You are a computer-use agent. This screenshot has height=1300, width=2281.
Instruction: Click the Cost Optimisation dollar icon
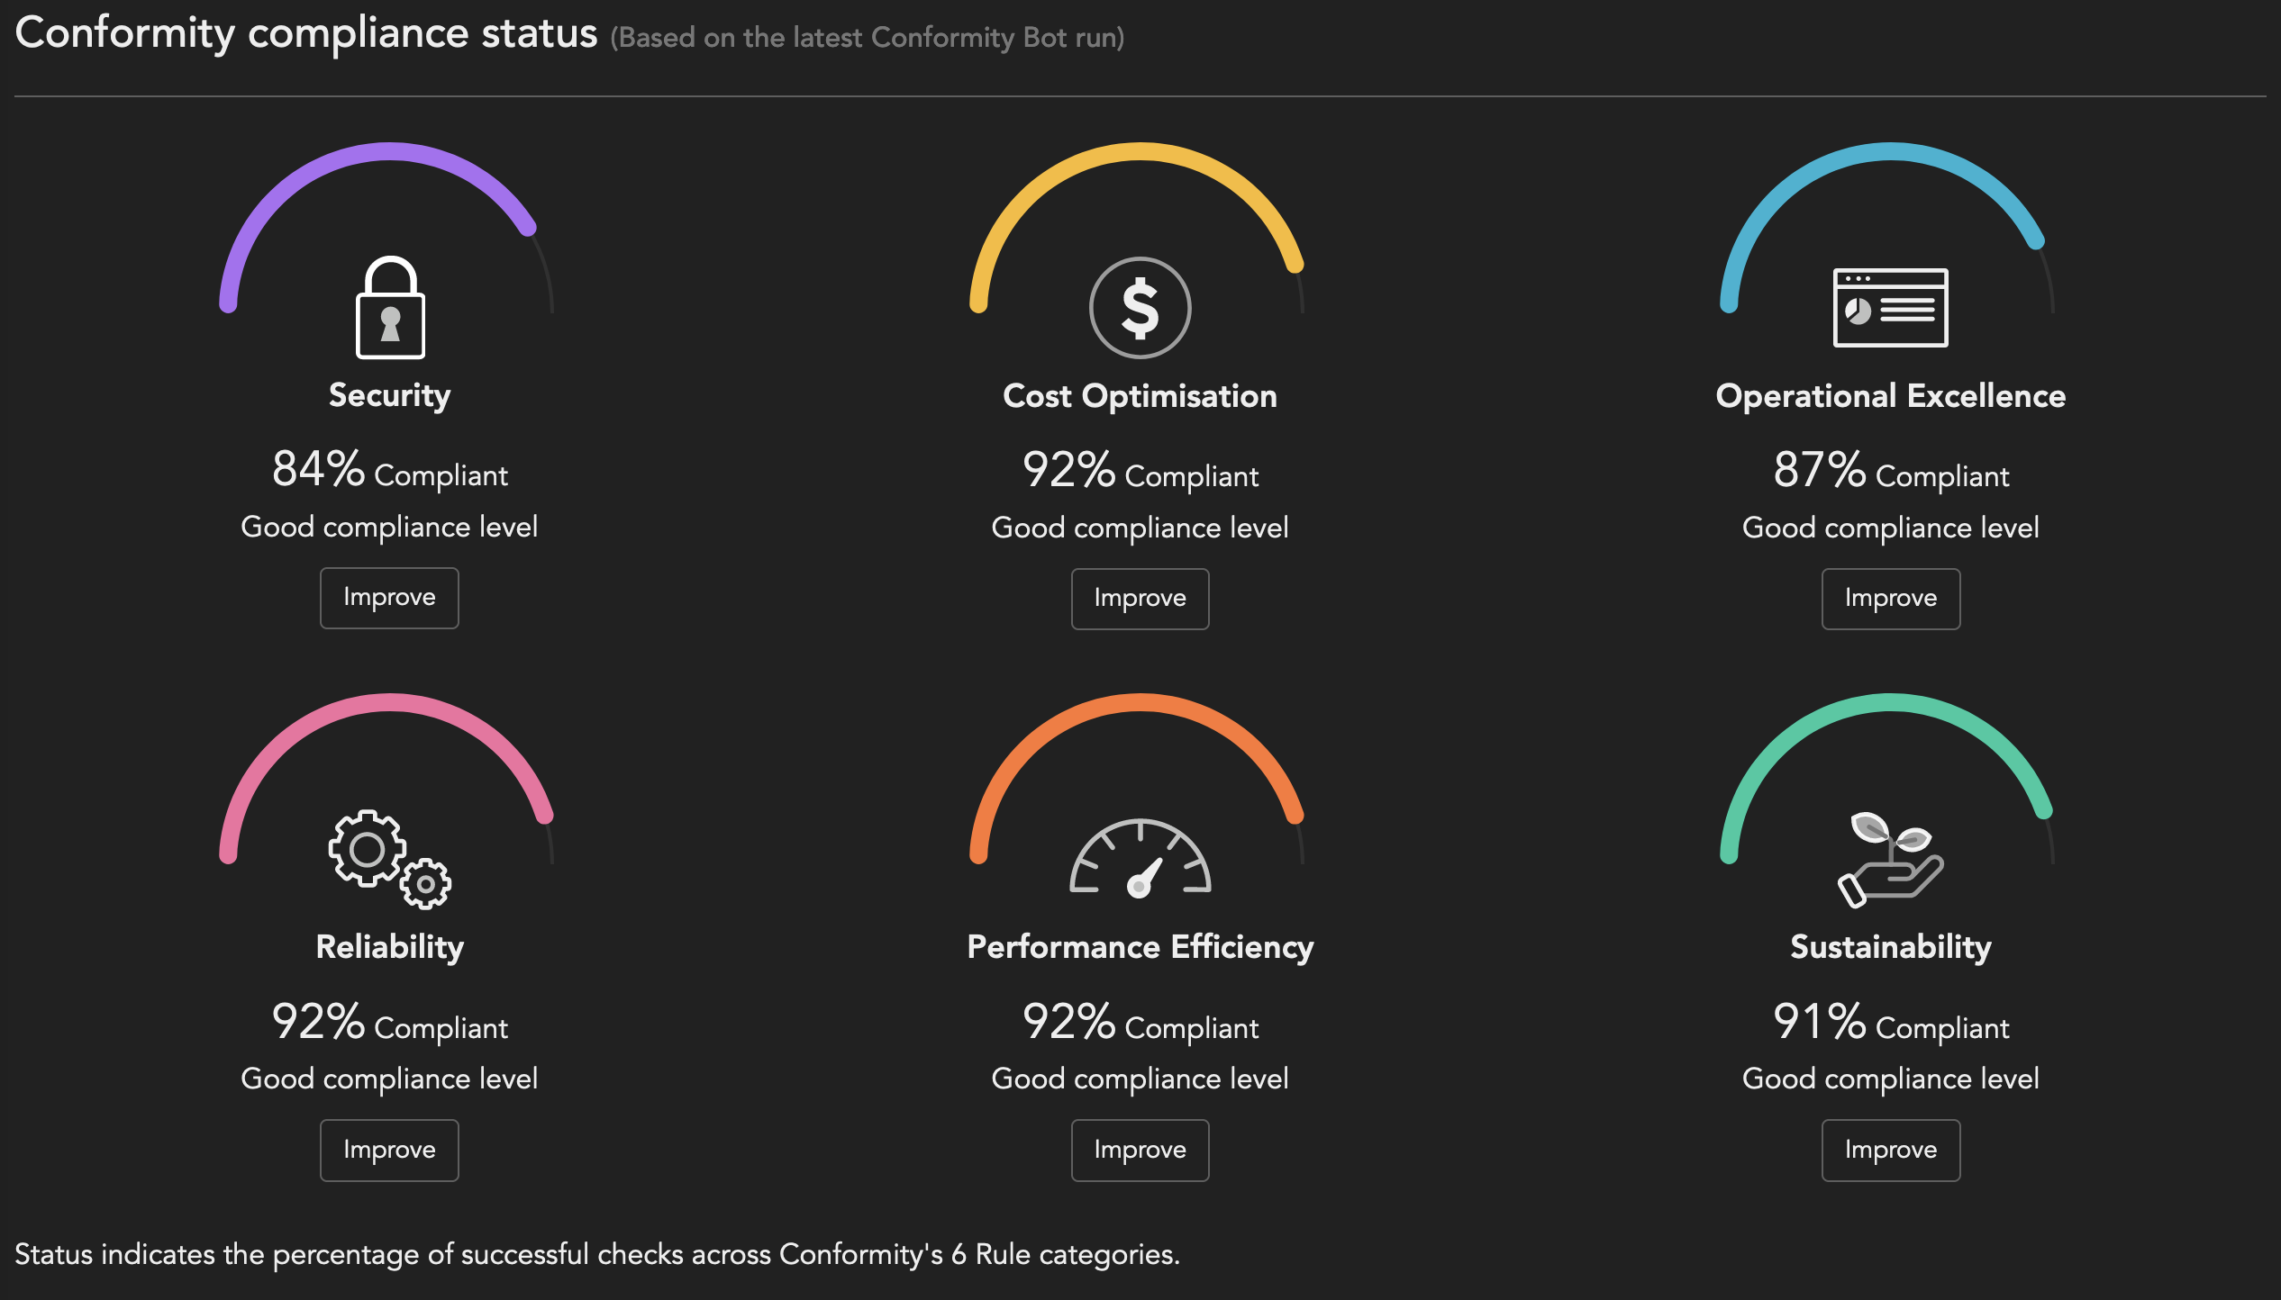coord(1140,308)
